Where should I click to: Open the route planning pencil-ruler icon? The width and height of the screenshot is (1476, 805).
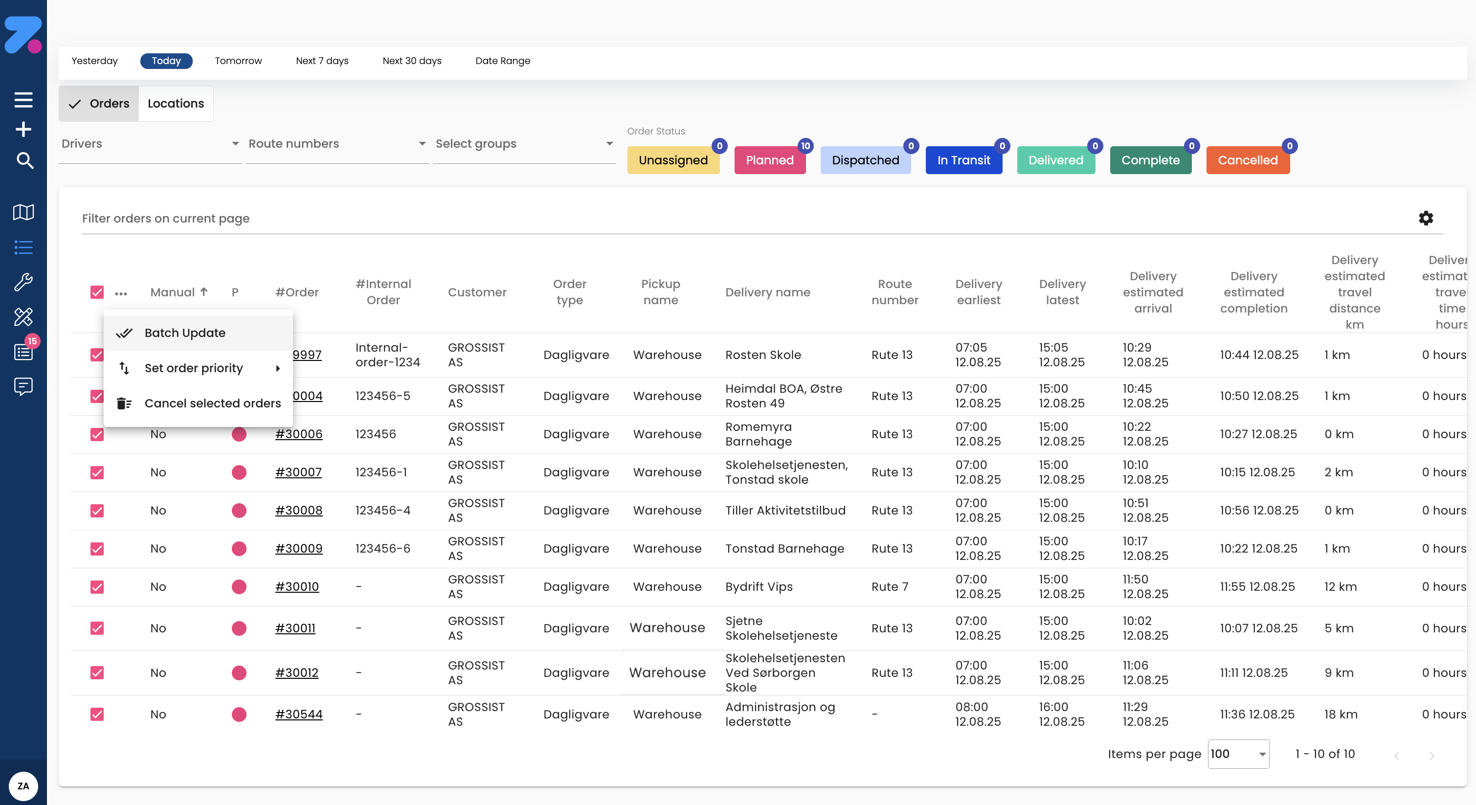pyautogui.click(x=23, y=317)
